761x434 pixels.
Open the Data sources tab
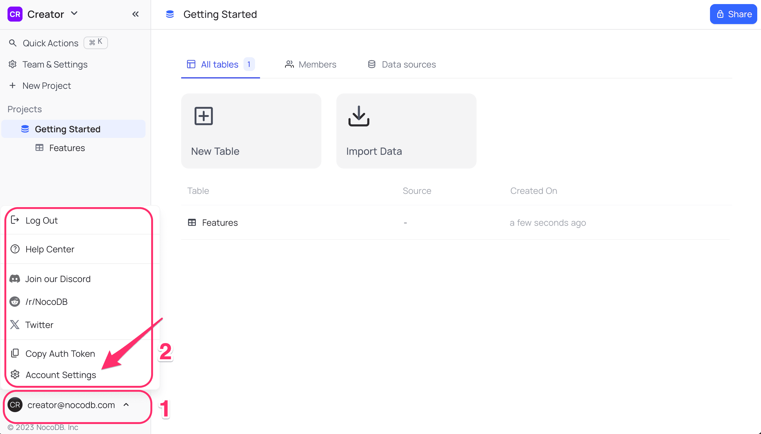pos(402,64)
